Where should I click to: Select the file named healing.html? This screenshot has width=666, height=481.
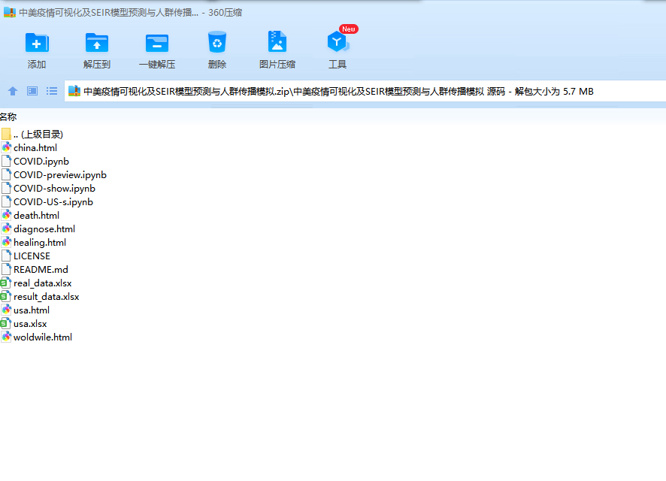pos(40,243)
